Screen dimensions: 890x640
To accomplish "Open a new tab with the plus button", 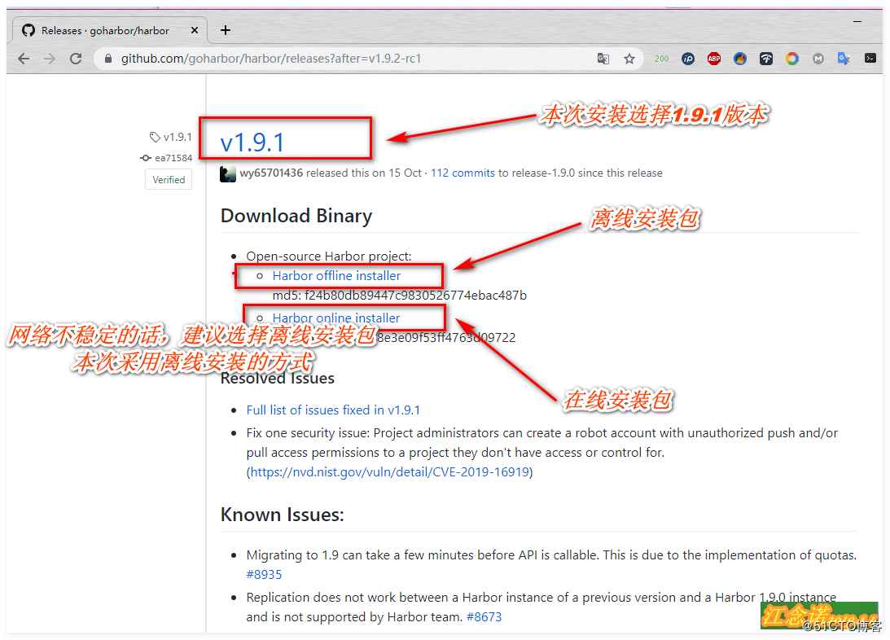I will pos(226,29).
